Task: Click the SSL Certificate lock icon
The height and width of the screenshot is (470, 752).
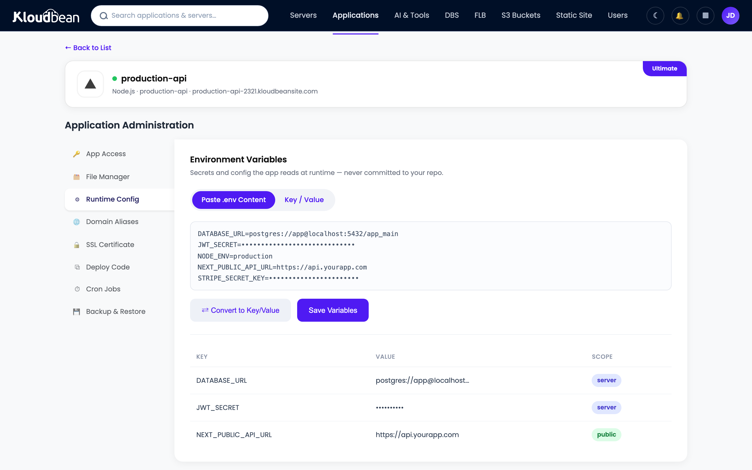Action: pyautogui.click(x=77, y=245)
